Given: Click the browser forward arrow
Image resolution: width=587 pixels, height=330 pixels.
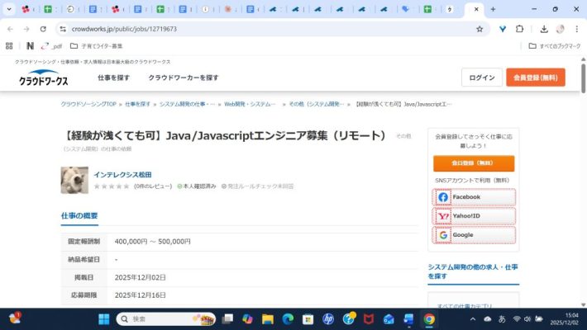Looking at the screenshot, I should (26, 29).
